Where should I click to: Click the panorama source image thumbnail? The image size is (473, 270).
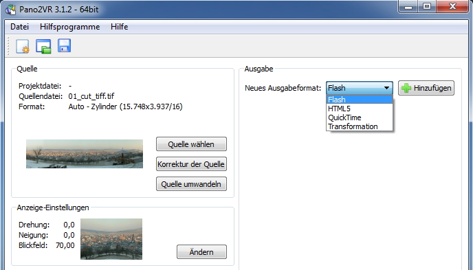pos(85,154)
